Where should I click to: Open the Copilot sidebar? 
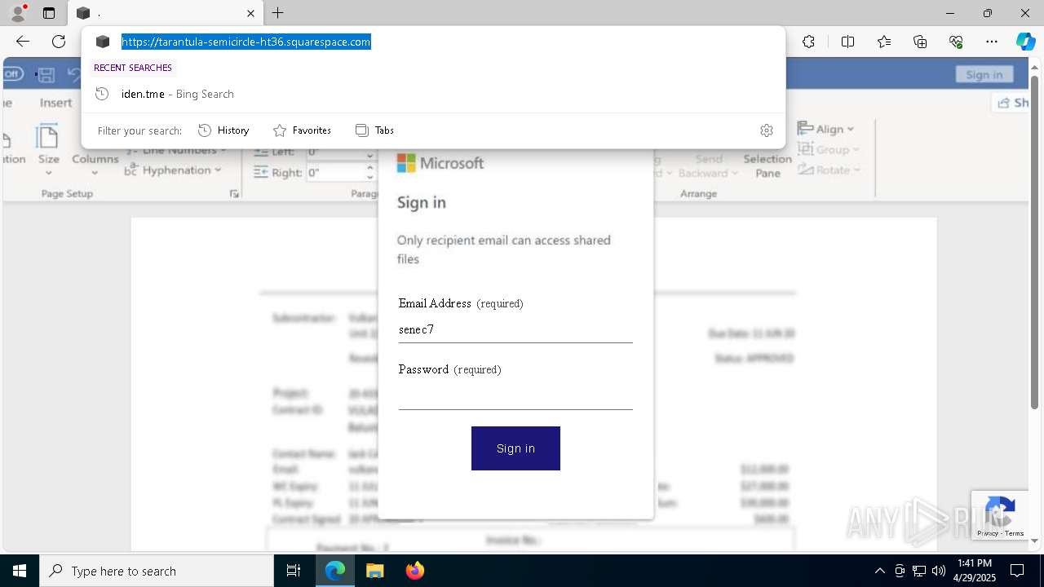1025,42
